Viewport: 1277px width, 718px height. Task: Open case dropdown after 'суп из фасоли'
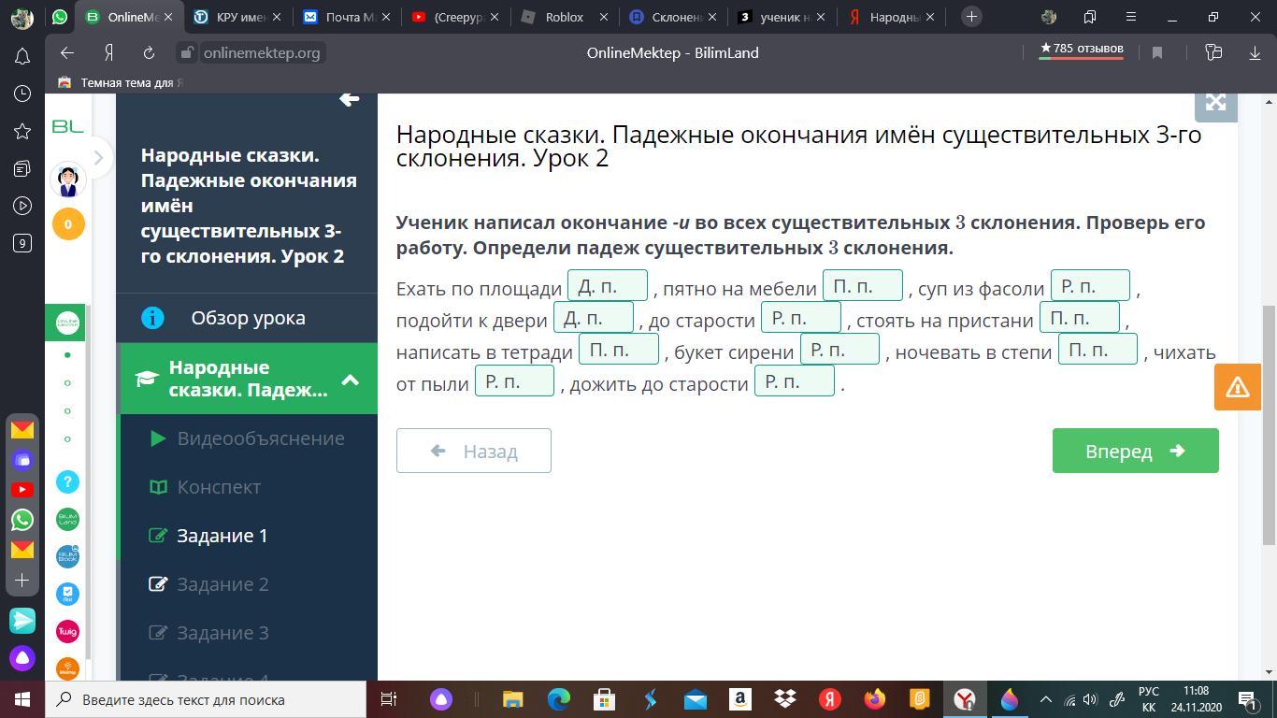(1089, 286)
